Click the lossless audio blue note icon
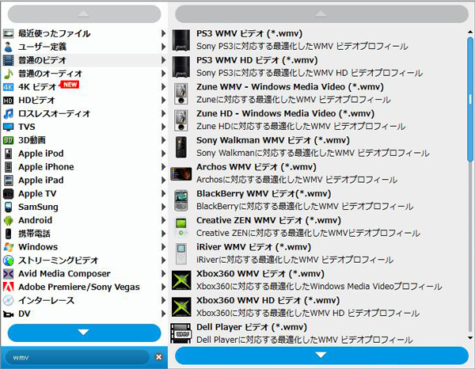This screenshot has width=475, height=369. [x=9, y=113]
